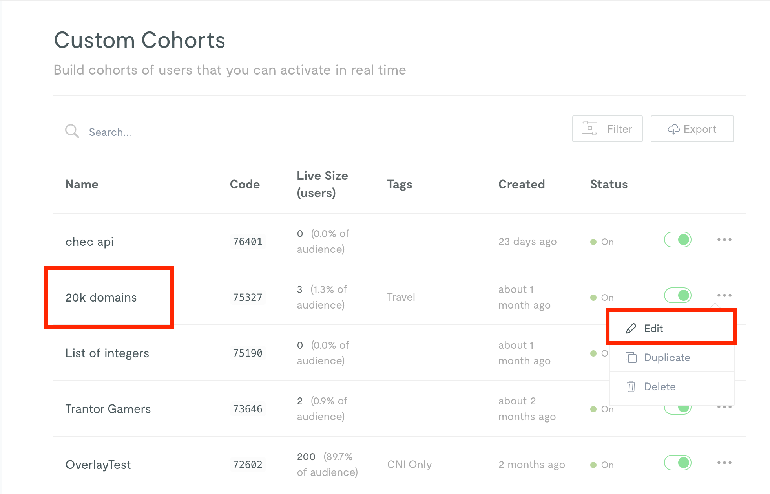Click the filter sliders icon
This screenshot has height=494, width=770.
coord(589,128)
